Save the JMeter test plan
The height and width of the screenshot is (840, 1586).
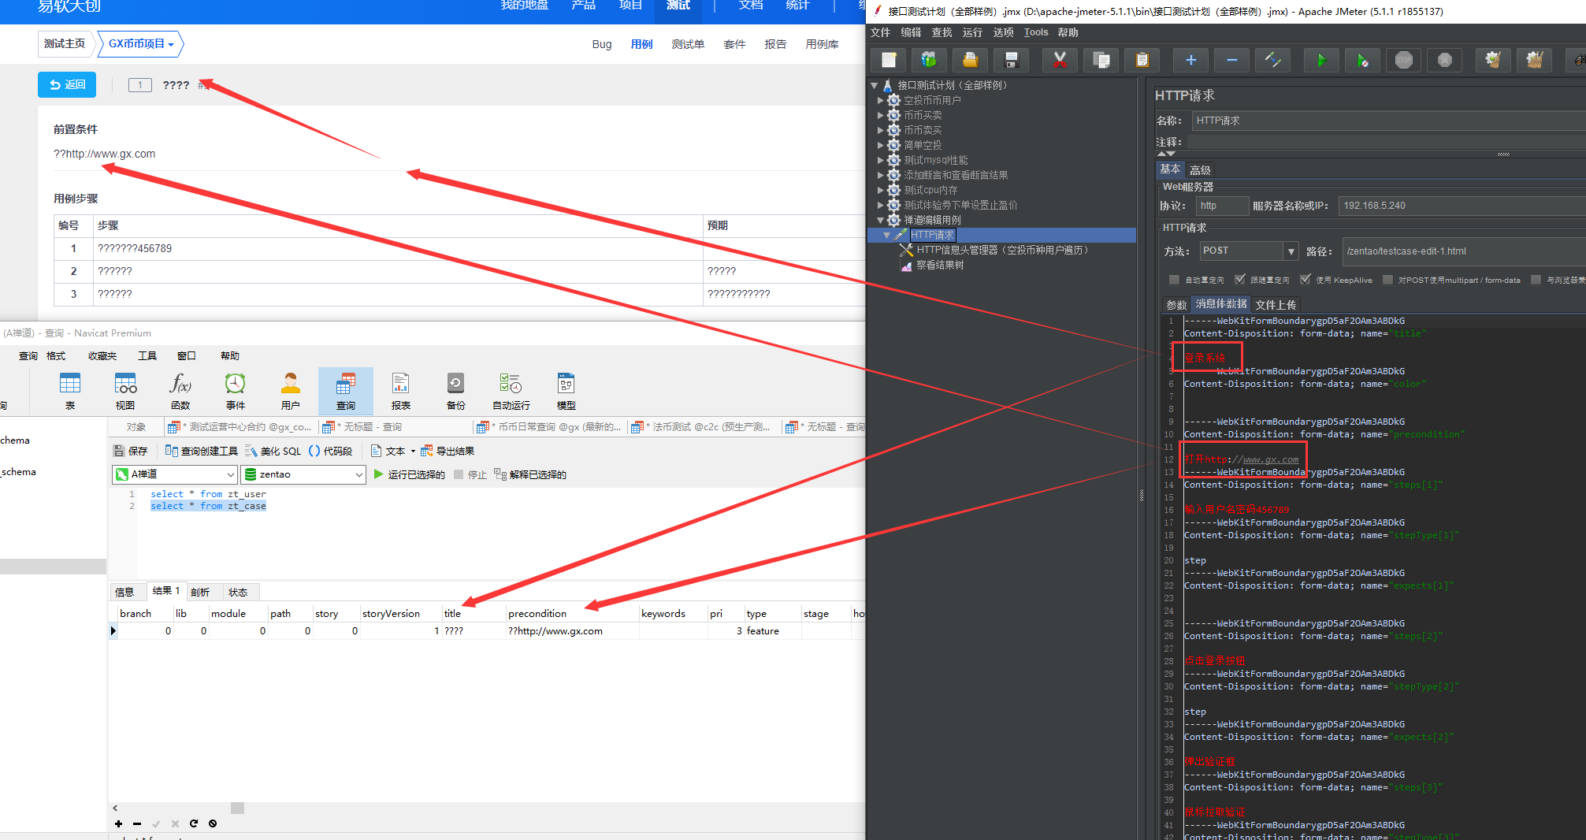[x=1012, y=60]
